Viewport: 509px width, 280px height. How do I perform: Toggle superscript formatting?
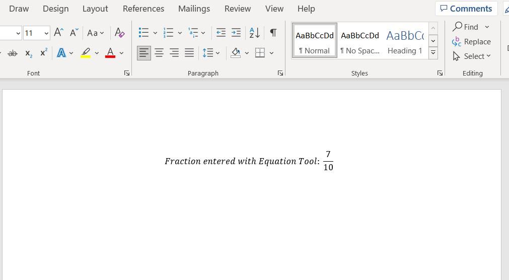[x=44, y=52]
